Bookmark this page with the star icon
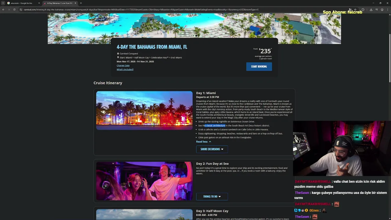 [x=355, y=9]
